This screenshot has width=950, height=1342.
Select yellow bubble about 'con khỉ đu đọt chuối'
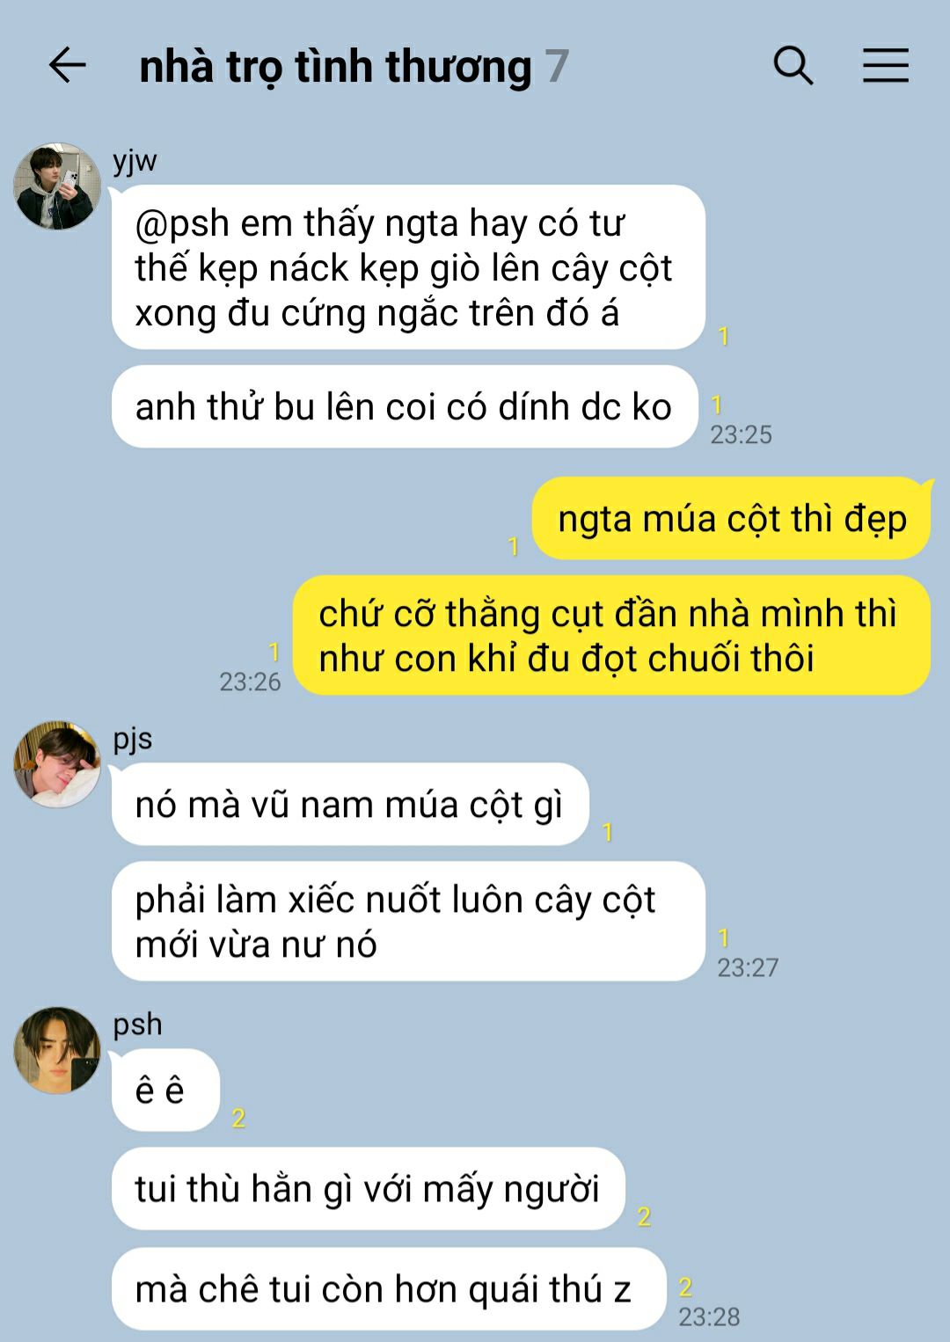611,636
